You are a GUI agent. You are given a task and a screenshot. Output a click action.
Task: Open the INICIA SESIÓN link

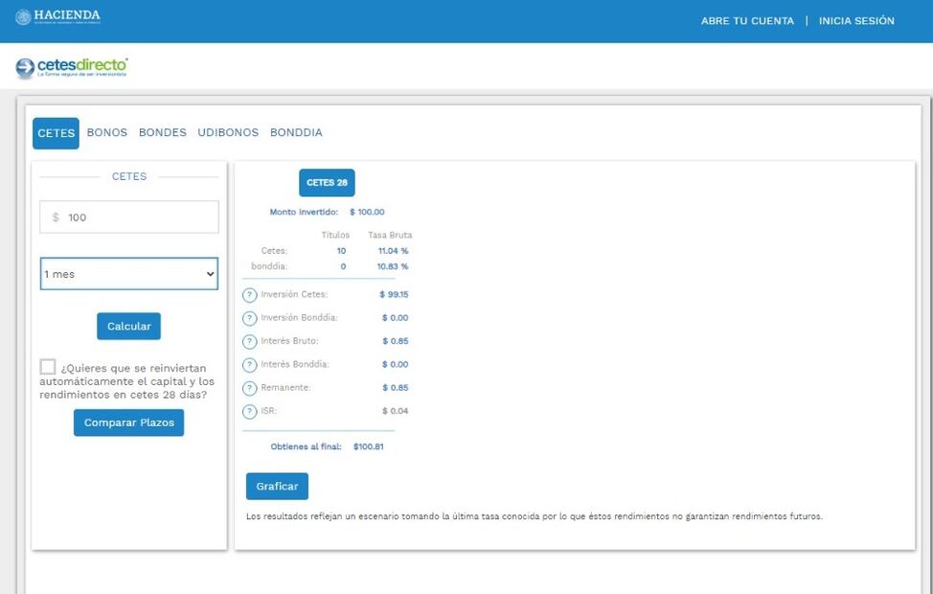(856, 21)
